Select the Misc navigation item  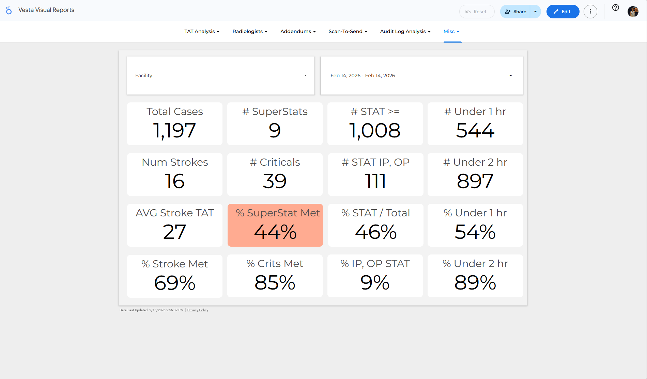click(451, 31)
